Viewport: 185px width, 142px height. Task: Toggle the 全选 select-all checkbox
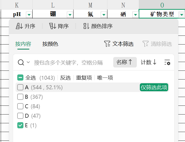pyautogui.click(x=20, y=77)
